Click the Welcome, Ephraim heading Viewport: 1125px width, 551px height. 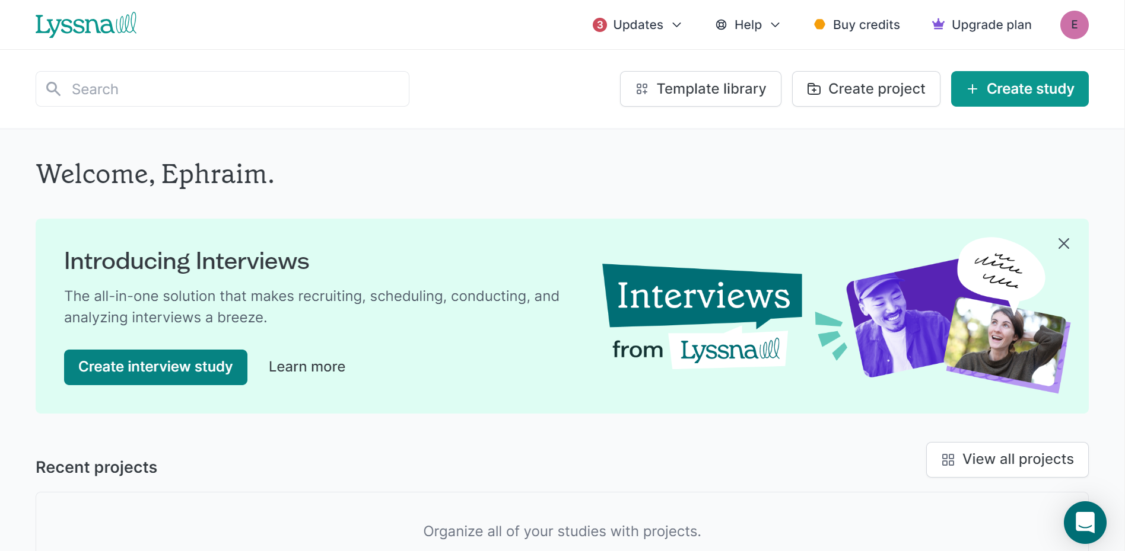[x=155, y=174]
